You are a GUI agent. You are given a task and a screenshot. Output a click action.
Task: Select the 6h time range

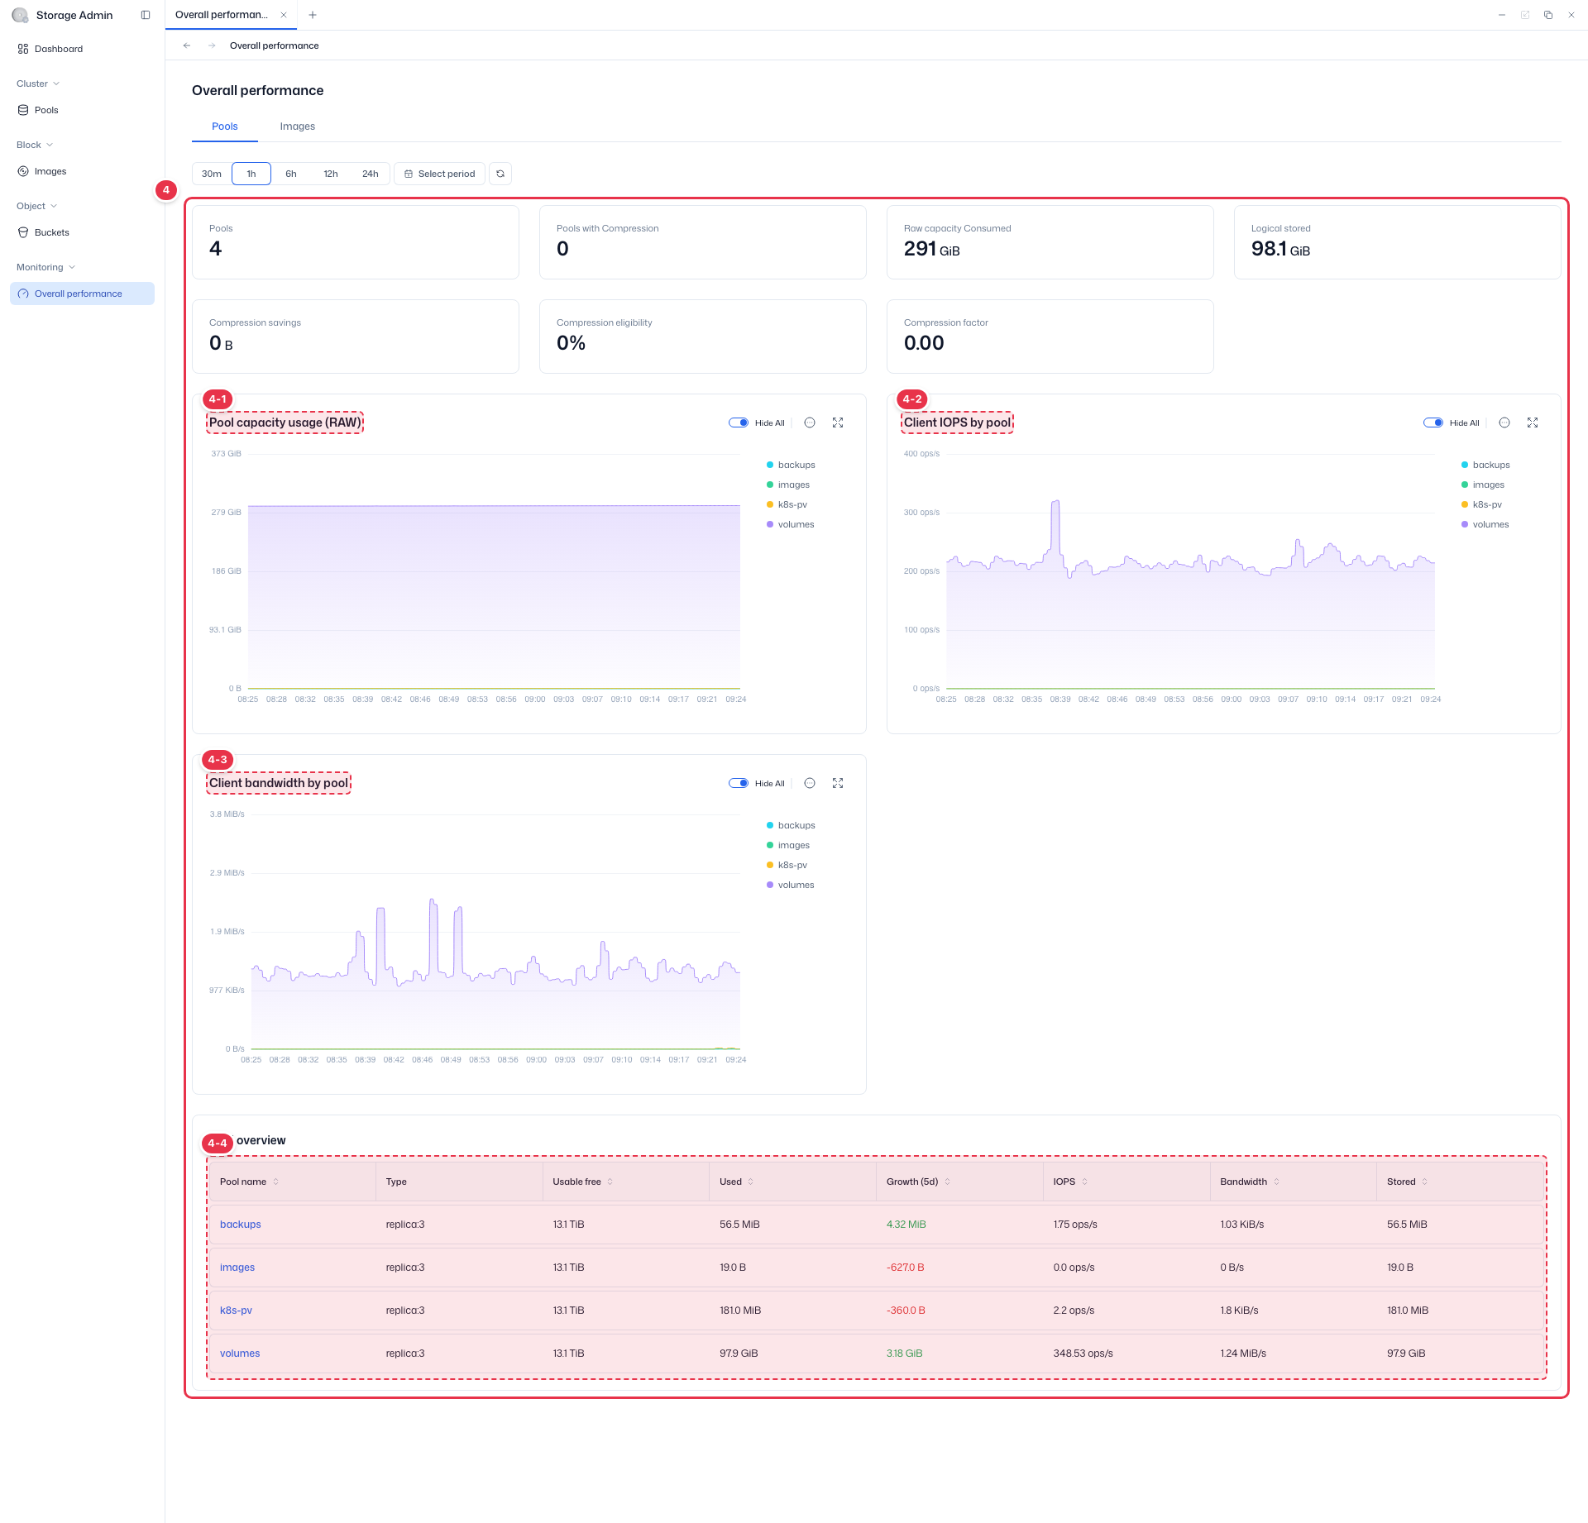[291, 174]
